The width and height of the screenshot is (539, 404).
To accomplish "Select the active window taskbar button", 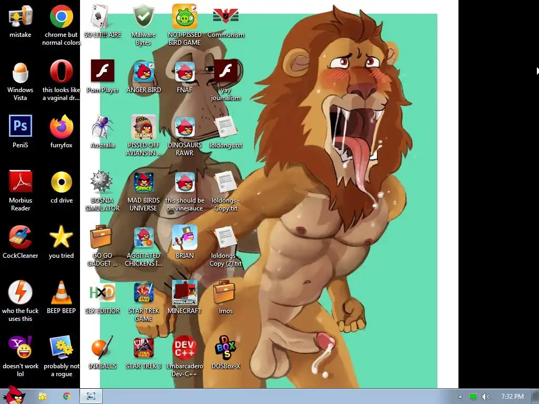I will (91, 397).
